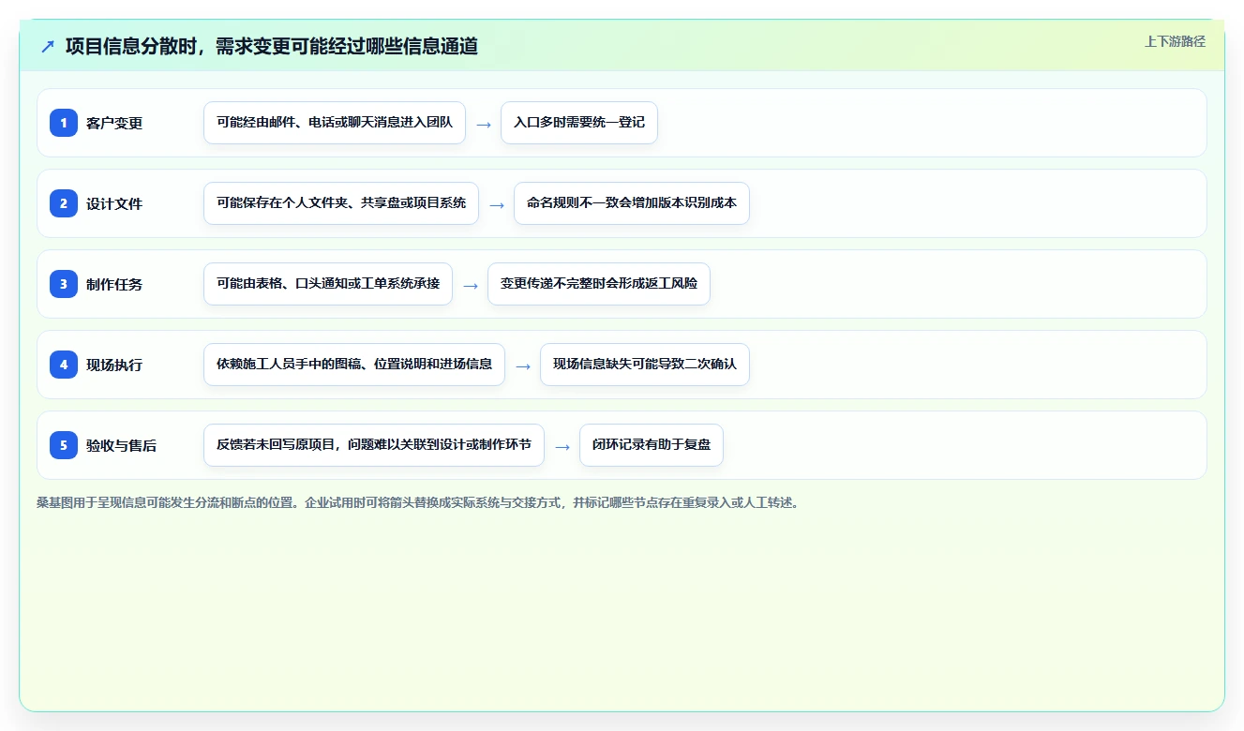Click the box 依赖施工人员手中的图稿、位置说明和进场信息
The height and width of the screenshot is (731, 1244).
coord(354,365)
